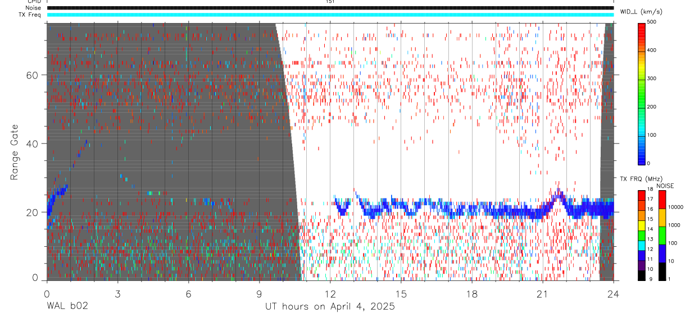Screen dimensions: 690x318
Task: Click the 200 value on the width color bar
Action: [652, 107]
